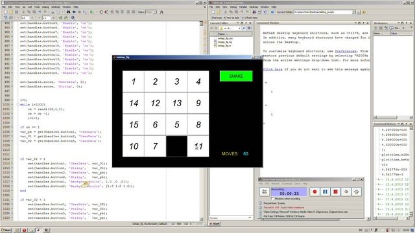
Task: Open the Preferences link in Command Window
Action: pos(346,51)
